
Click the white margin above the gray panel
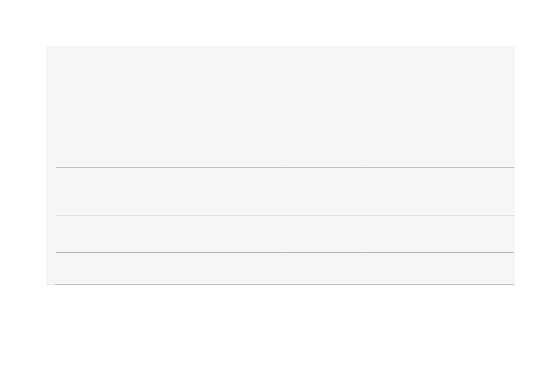click(274, 22)
